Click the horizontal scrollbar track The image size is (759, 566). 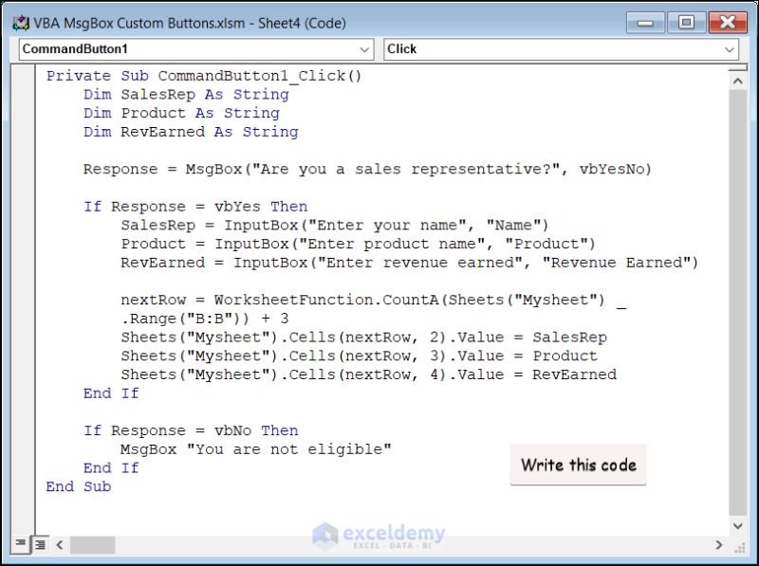379,545
